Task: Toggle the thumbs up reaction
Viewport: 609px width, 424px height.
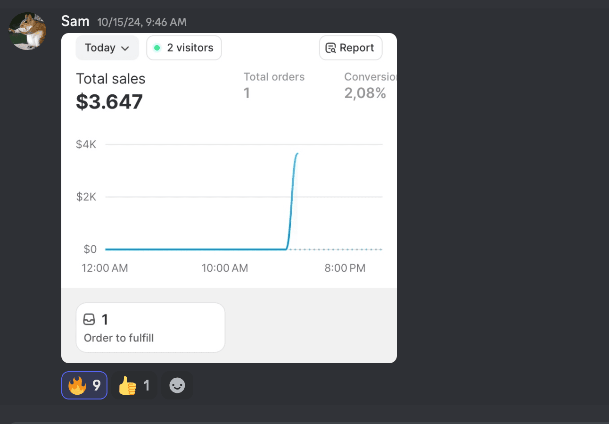Action: [x=134, y=386]
